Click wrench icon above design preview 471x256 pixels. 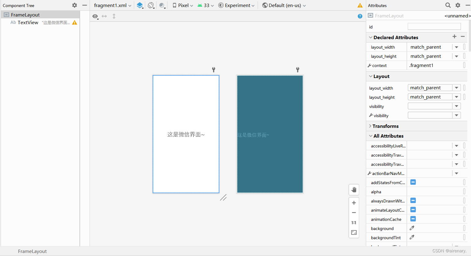[214, 70]
